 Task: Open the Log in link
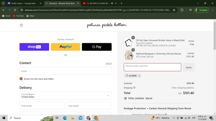pos(109,63)
